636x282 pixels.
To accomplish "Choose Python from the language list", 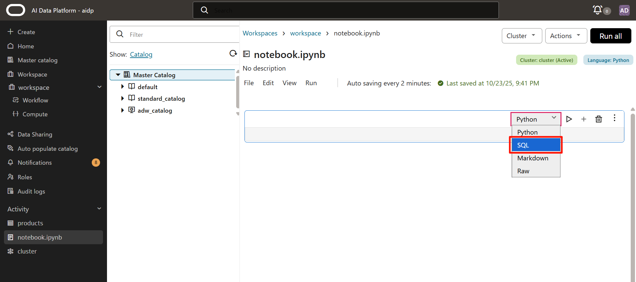I will (x=536, y=132).
